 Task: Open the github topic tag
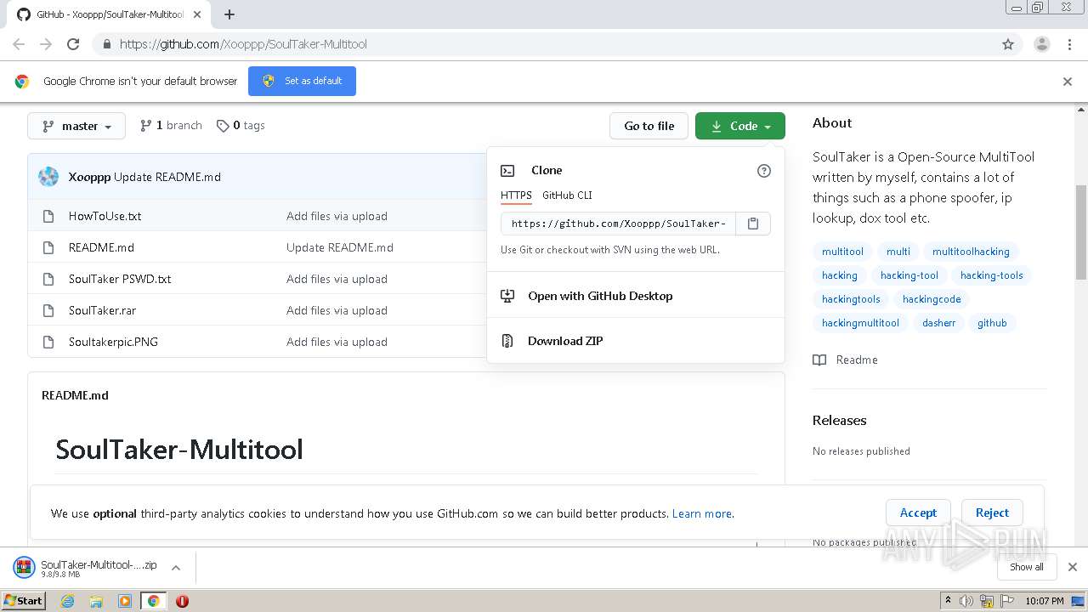(992, 323)
